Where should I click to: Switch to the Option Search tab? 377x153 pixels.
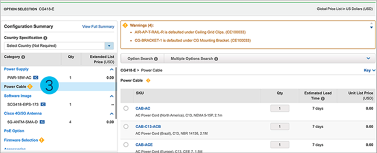142,58
